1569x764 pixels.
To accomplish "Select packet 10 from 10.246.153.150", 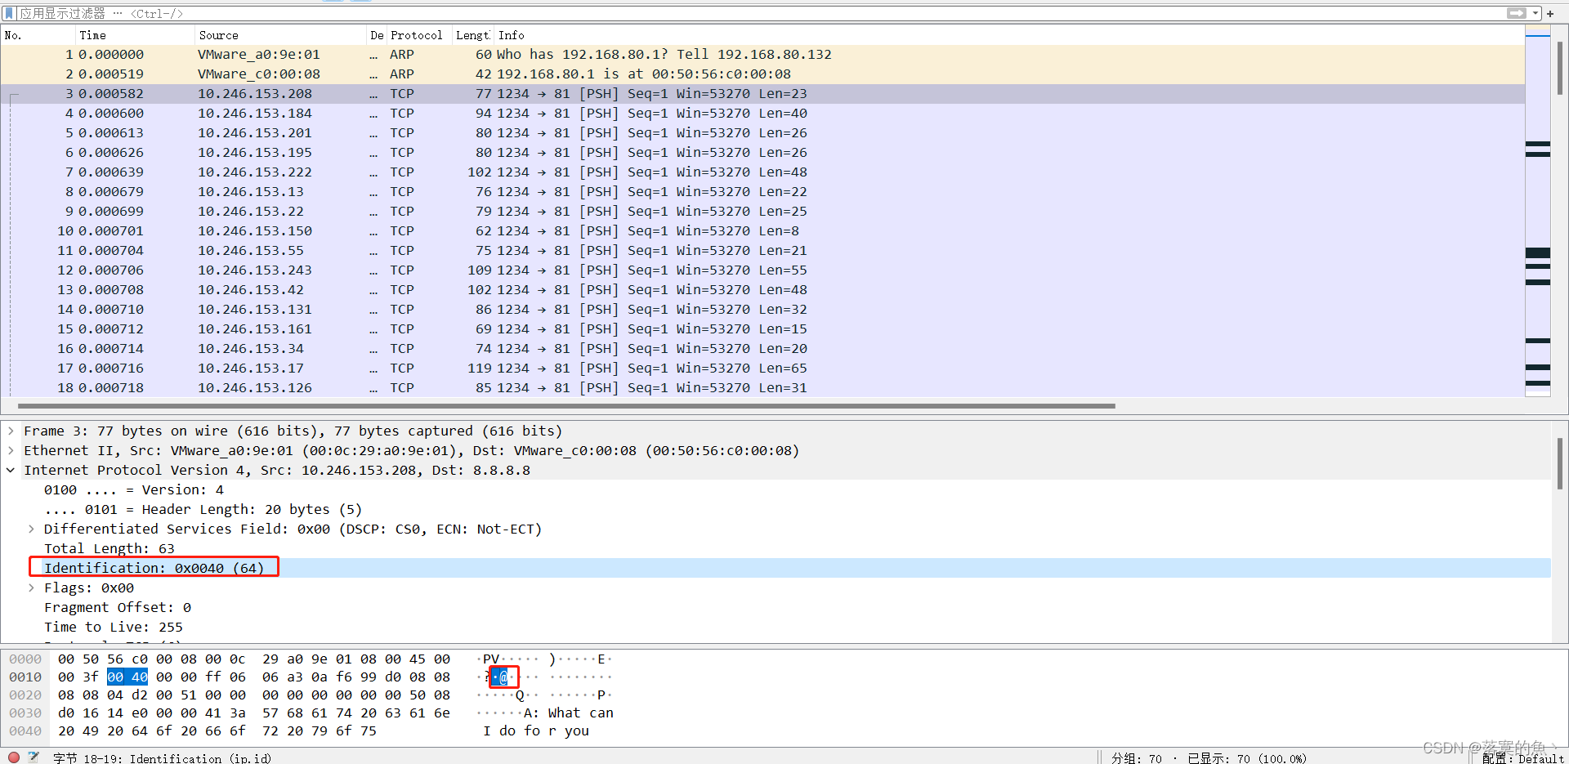I will tap(762, 231).
